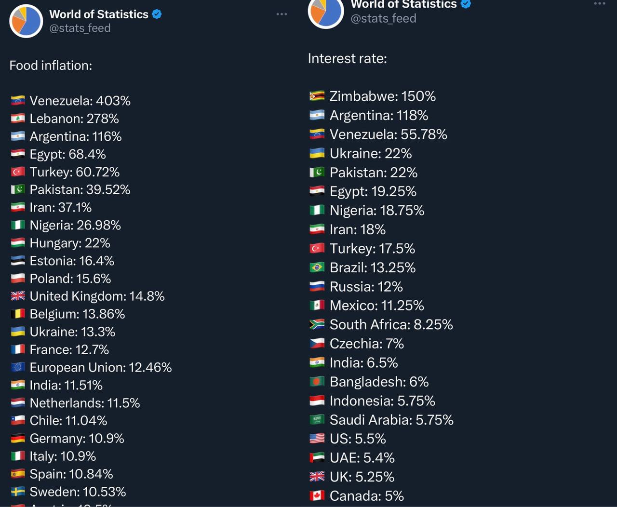Click the Canada flag emoji

click(x=317, y=495)
